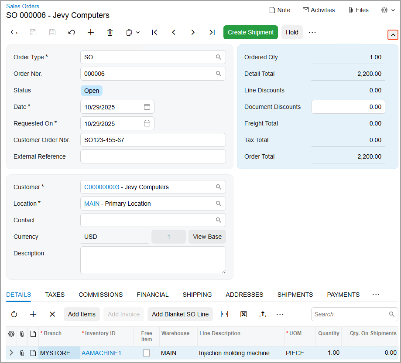Delete the order with the trash icon
Image resolution: width=401 pixels, height=363 pixels.
coord(110,32)
